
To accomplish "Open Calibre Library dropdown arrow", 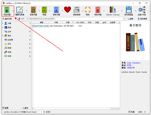I will (x=122, y=11).
